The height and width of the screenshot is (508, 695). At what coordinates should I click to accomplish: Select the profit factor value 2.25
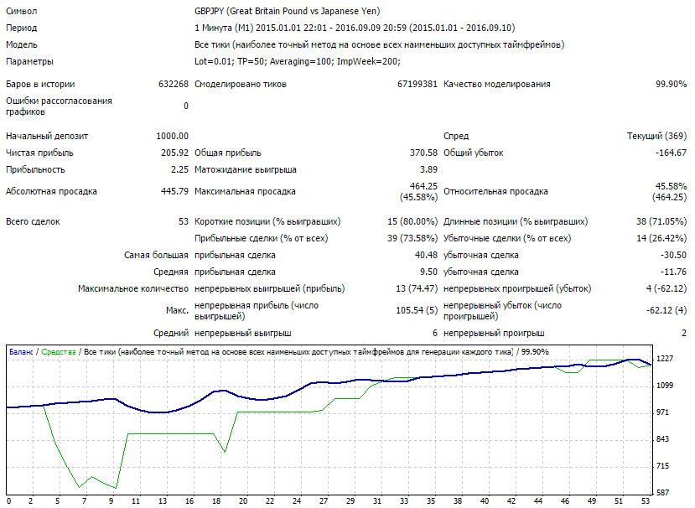pos(179,170)
